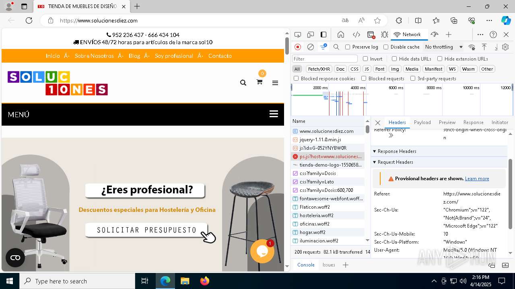Viewport: 515px width, 289px height.
Task: Enable Preserve log checkbox
Action: point(348,47)
